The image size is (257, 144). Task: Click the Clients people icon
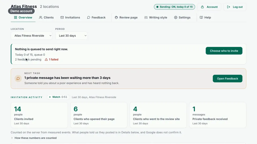[x=41, y=18]
